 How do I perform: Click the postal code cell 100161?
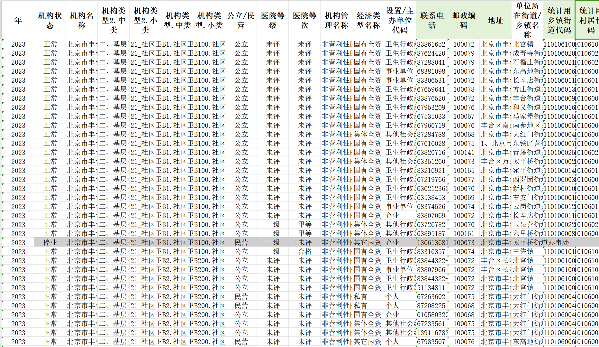(463, 233)
